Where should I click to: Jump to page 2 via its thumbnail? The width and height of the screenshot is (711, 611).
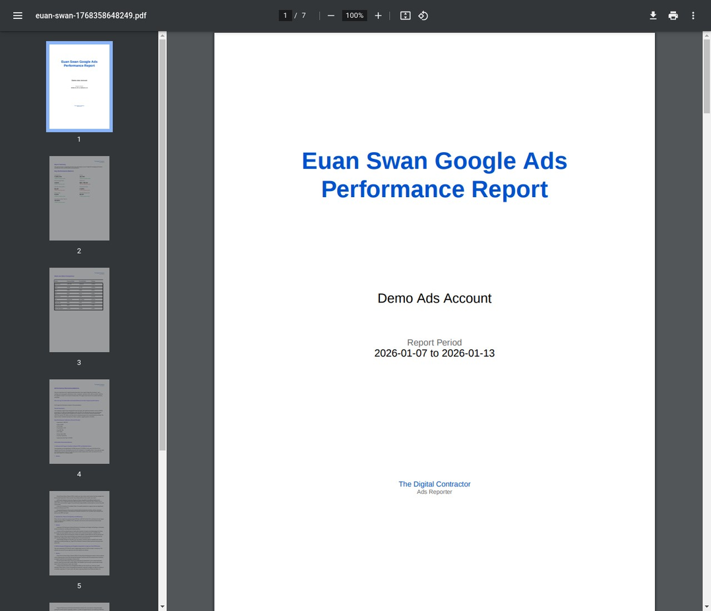79,198
